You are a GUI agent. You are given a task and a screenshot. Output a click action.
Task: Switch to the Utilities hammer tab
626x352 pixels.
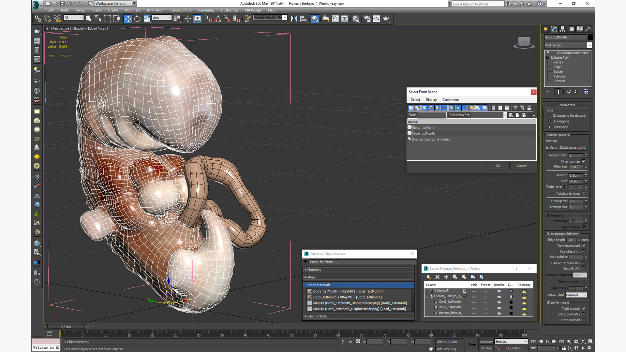[588, 29]
